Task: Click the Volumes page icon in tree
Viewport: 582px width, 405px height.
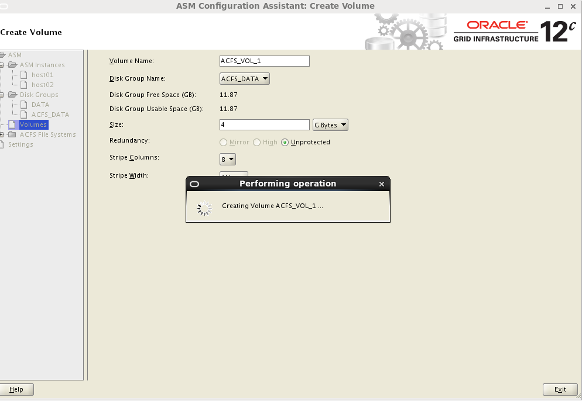Action: [x=12, y=124]
